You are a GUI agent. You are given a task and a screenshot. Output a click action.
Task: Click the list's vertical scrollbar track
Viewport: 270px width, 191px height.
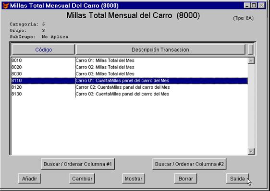coord(251,106)
